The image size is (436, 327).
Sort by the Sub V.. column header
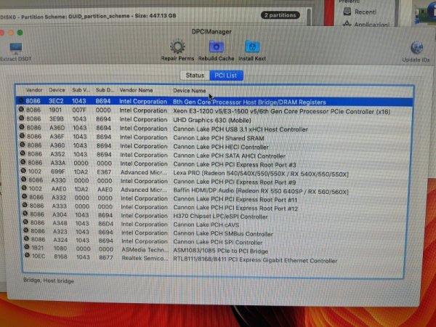(81, 90)
